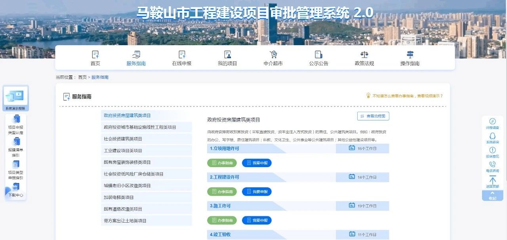Screen dimensions: 507x240
Task: Open 系统咨询 QQ consultation icon
Action: click(492, 136)
